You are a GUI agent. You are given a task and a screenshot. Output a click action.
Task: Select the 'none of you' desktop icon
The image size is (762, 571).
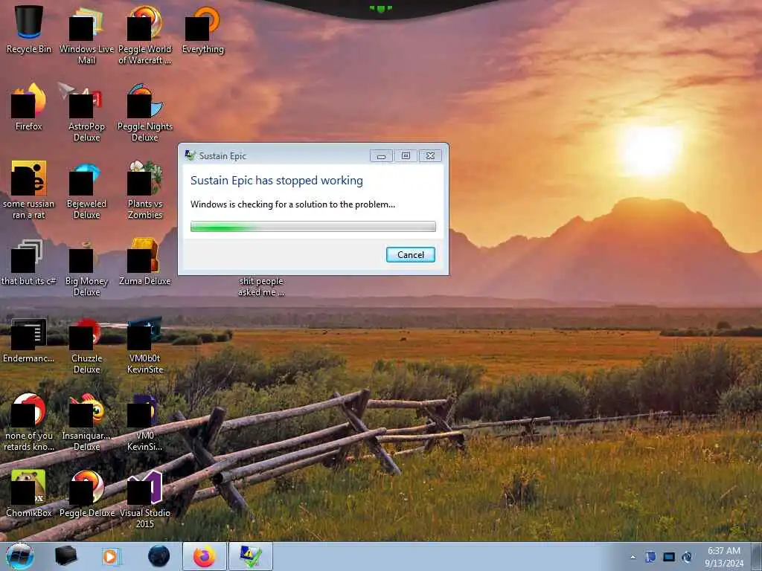[x=29, y=422]
